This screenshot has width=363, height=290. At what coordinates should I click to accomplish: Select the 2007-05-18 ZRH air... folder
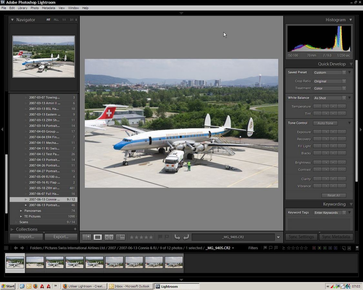coord(44,188)
